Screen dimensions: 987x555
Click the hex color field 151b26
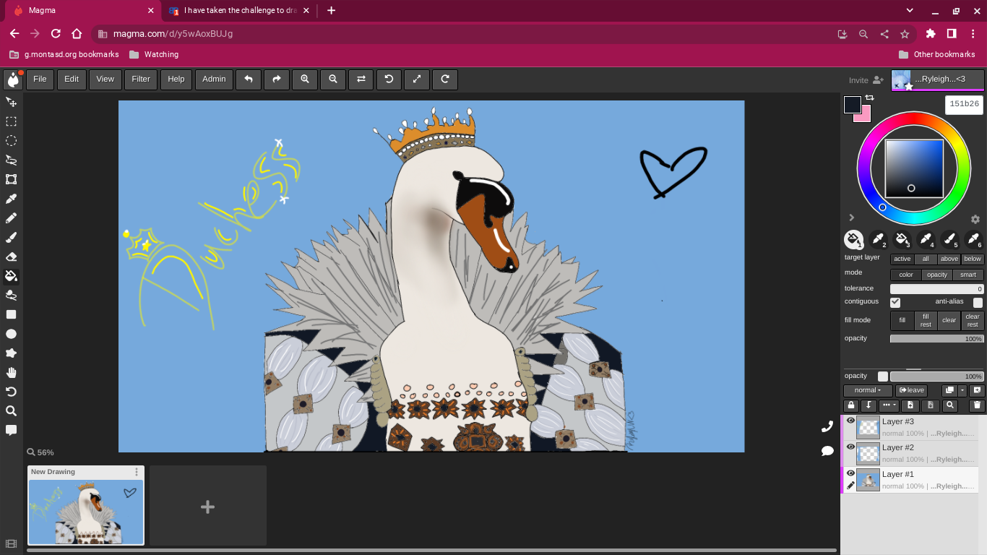click(964, 104)
